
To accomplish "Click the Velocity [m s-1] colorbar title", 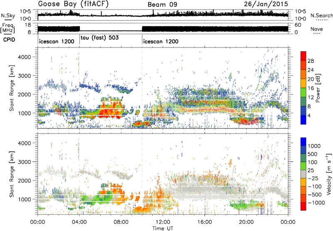I will tap(329, 174).
